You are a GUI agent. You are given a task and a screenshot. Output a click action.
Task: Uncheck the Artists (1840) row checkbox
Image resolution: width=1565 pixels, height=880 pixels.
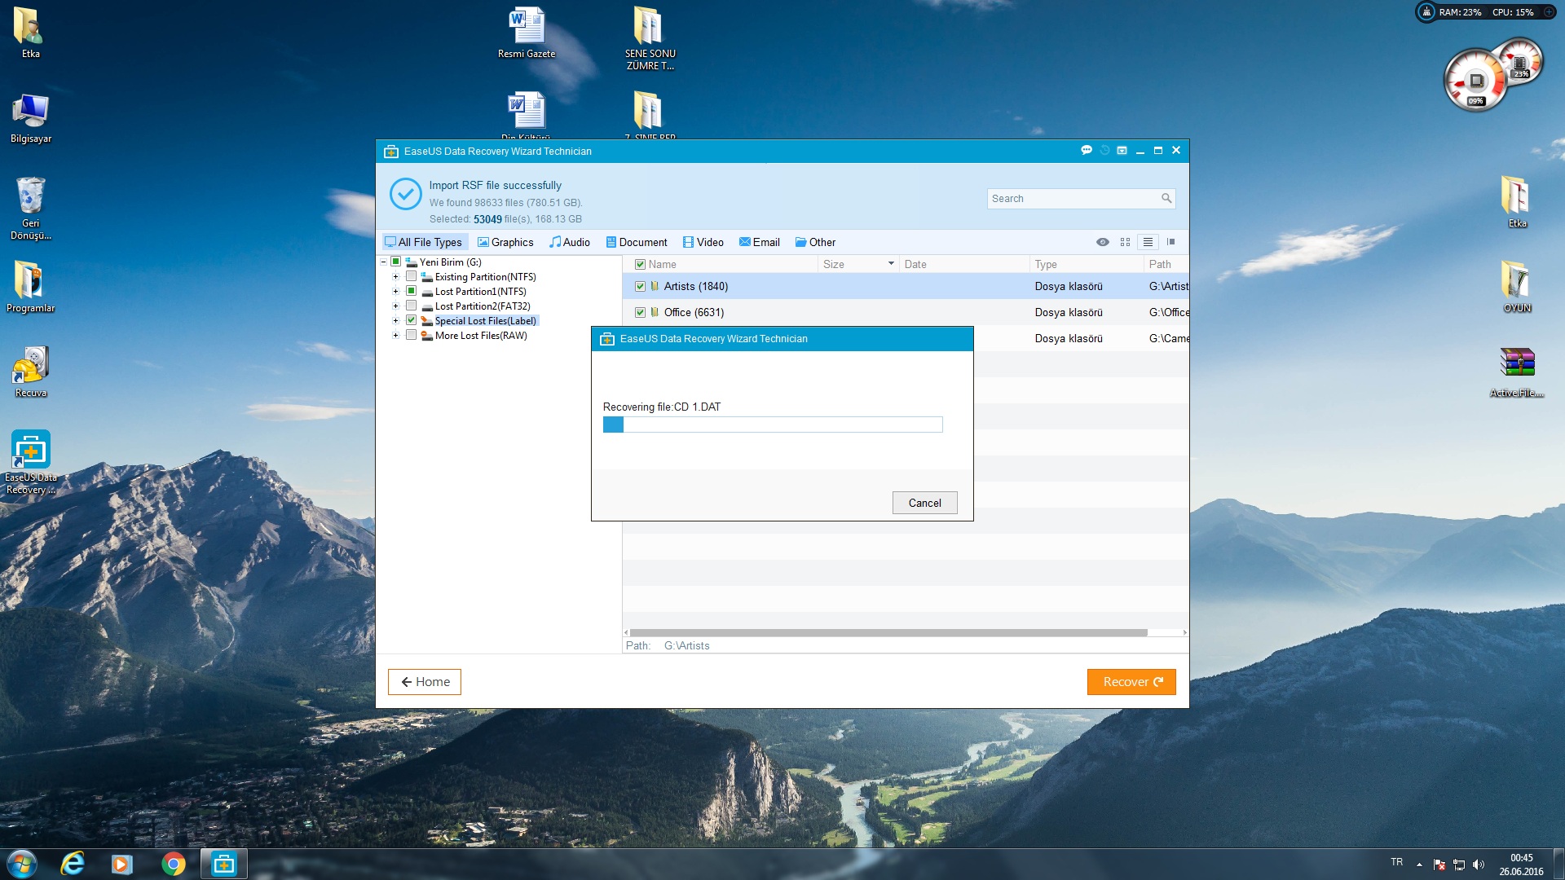point(640,286)
